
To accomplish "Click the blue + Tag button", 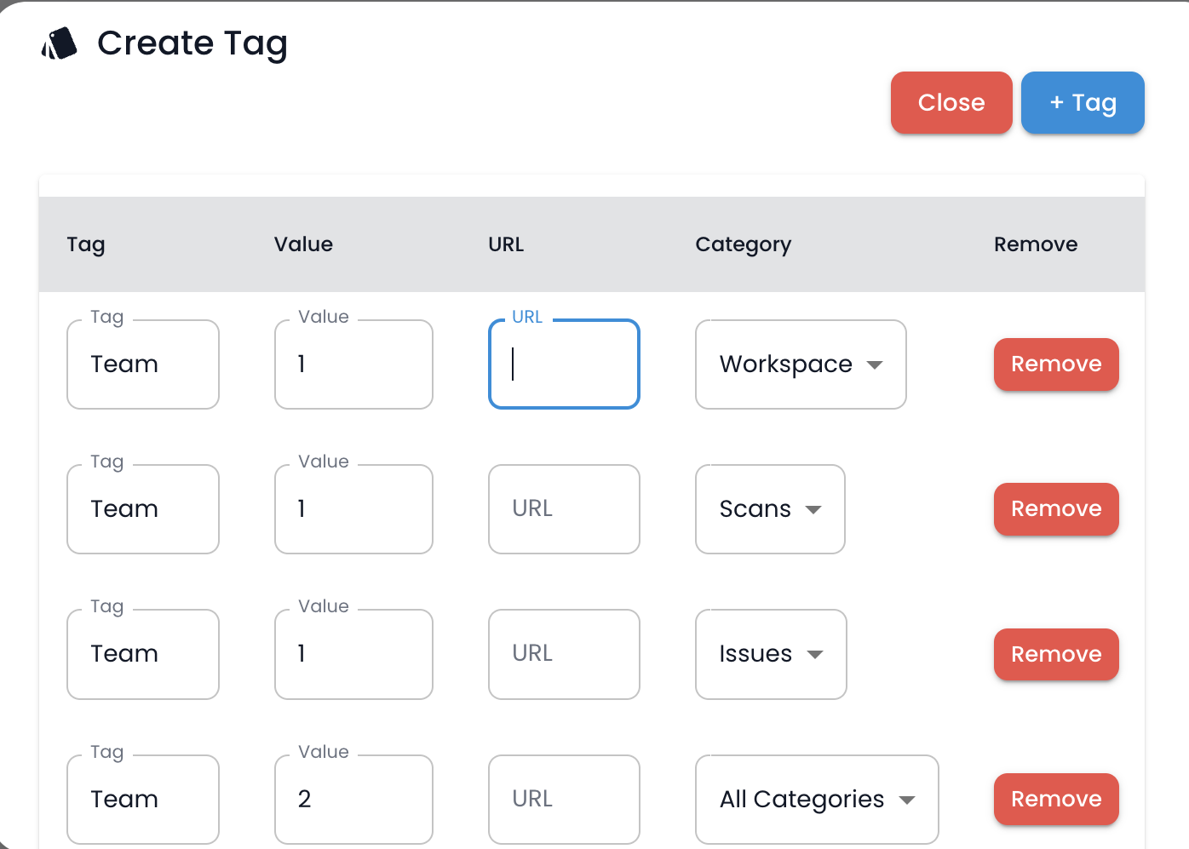I will point(1083,102).
